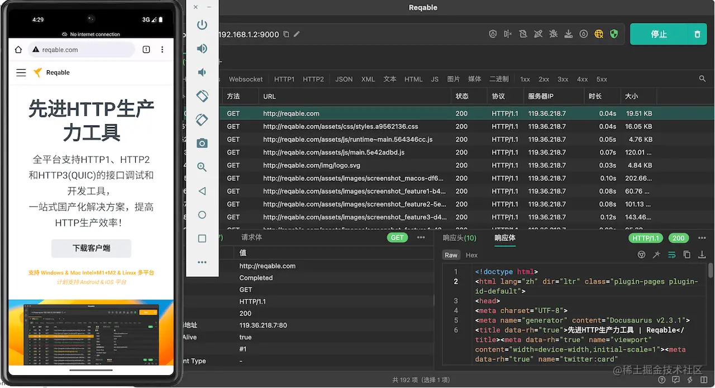This screenshot has height=388, width=715.
Task: Copy response body content
Action: pyautogui.click(x=687, y=255)
